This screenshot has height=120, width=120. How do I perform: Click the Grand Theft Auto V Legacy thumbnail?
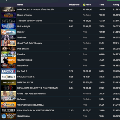point(8,43)
